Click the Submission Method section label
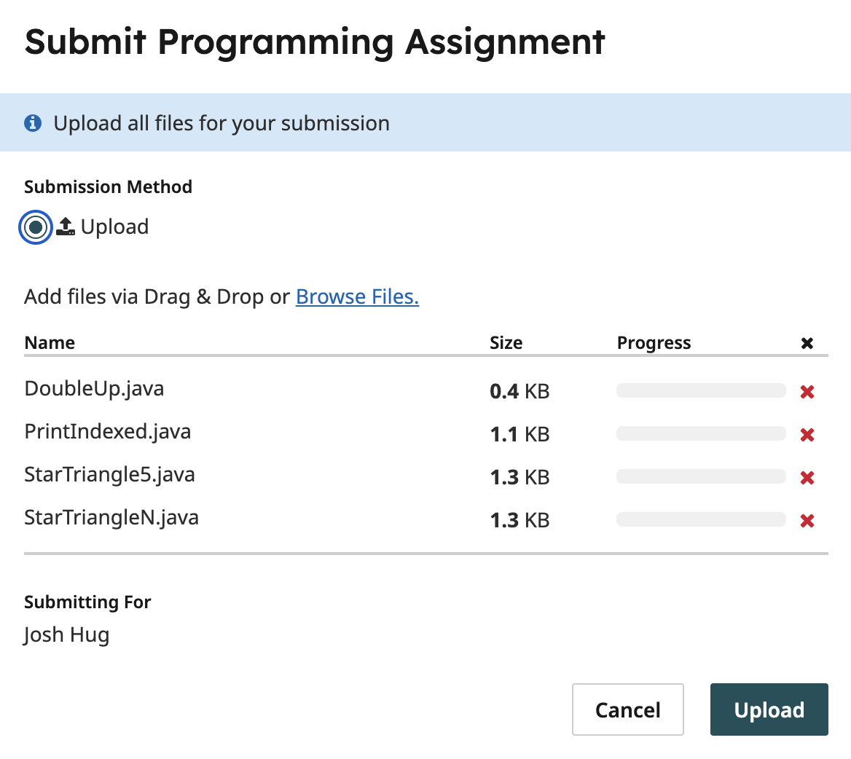 [x=108, y=186]
